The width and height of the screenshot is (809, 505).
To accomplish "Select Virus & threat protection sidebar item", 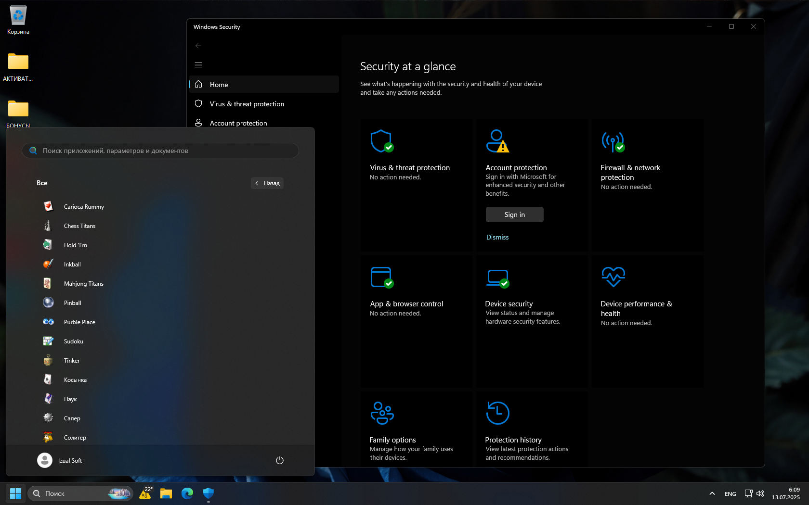I will point(264,103).
